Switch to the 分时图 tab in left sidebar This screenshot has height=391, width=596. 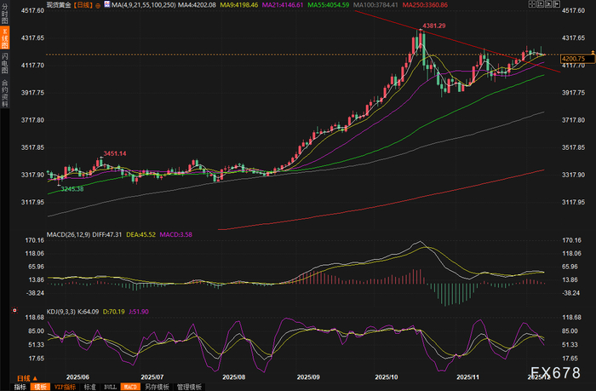pyautogui.click(x=4, y=14)
